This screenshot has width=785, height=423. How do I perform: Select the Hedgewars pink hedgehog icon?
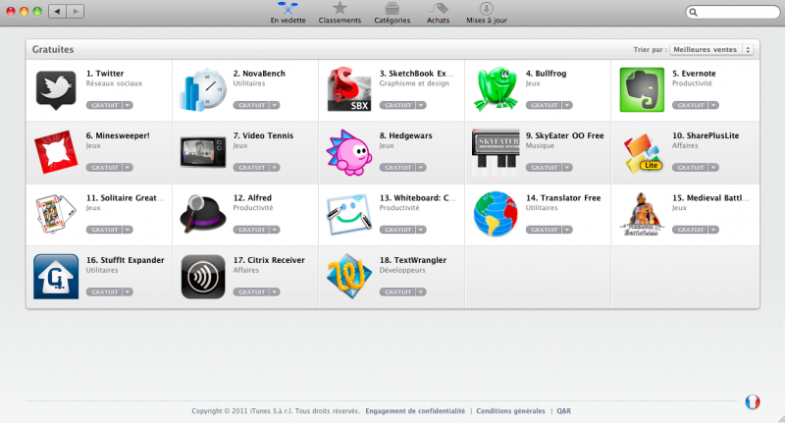pyautogui.click(x=348, y=152)
